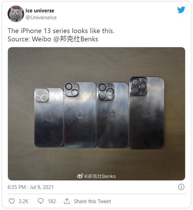193x210 pixels.
Task: Click the smallest iPhone mold on left
Action: (49, 118)
